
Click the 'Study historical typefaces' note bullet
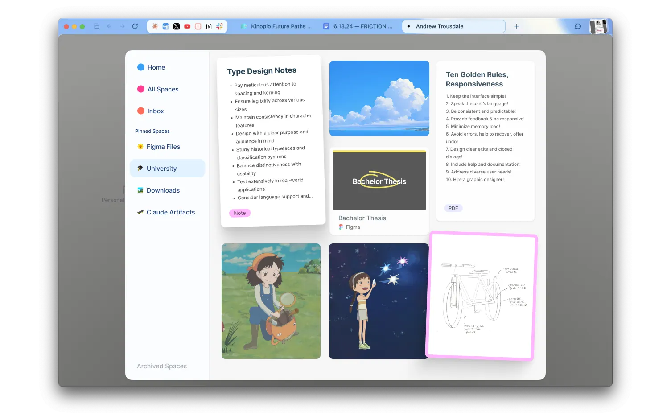[271, 152]
